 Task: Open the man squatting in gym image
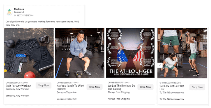coord(80,53)
